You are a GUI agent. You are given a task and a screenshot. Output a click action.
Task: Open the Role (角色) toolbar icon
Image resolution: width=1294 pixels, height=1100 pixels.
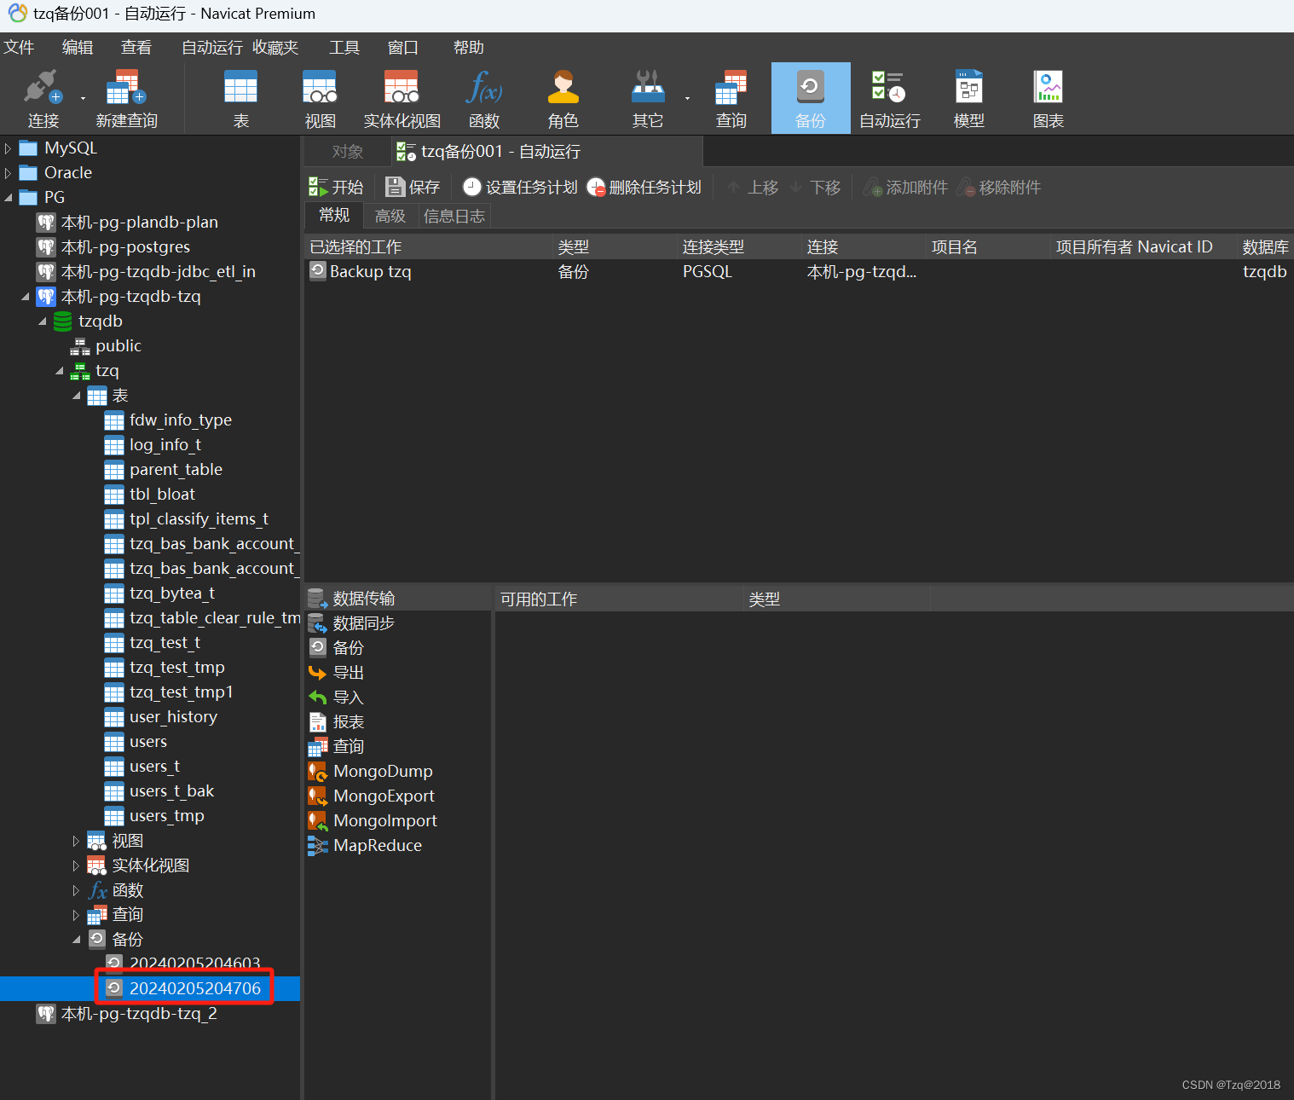[x=563, y=98]
